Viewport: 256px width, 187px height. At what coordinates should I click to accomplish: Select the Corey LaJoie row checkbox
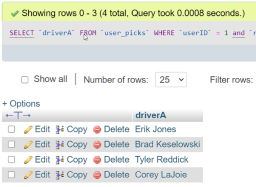point(11,175)
